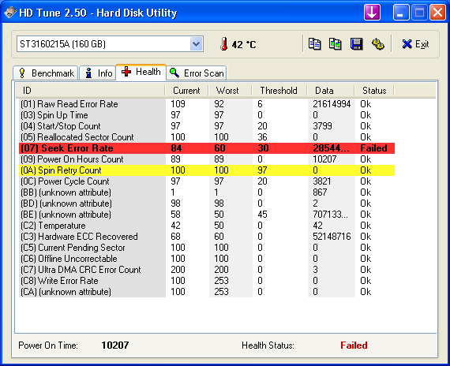This screenshot has height=366, width=450.
Task: Click the Exit button
Action: pos(415,44)
